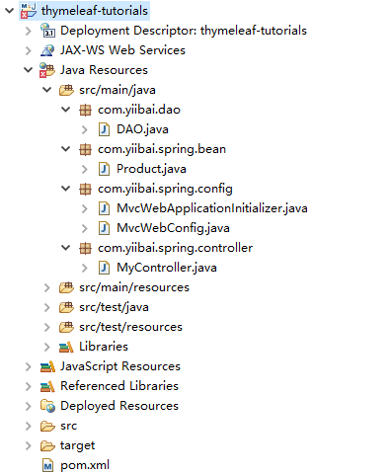Click the DAO.java file icon

pos(104,129)
